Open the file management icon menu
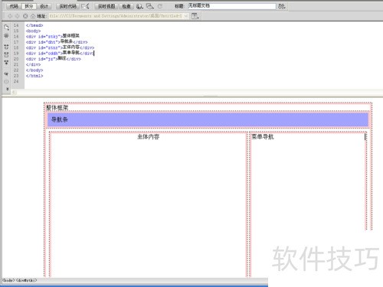The width and height of the screenshot is (383, 287). coord(281,6)
